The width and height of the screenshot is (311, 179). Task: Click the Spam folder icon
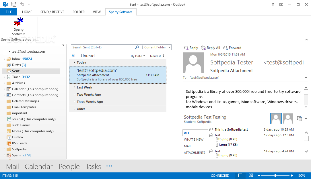(9, 155)
